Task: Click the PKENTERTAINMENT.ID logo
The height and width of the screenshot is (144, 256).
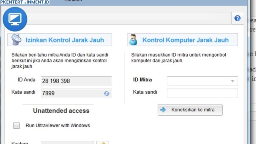Action: (25, 2)
